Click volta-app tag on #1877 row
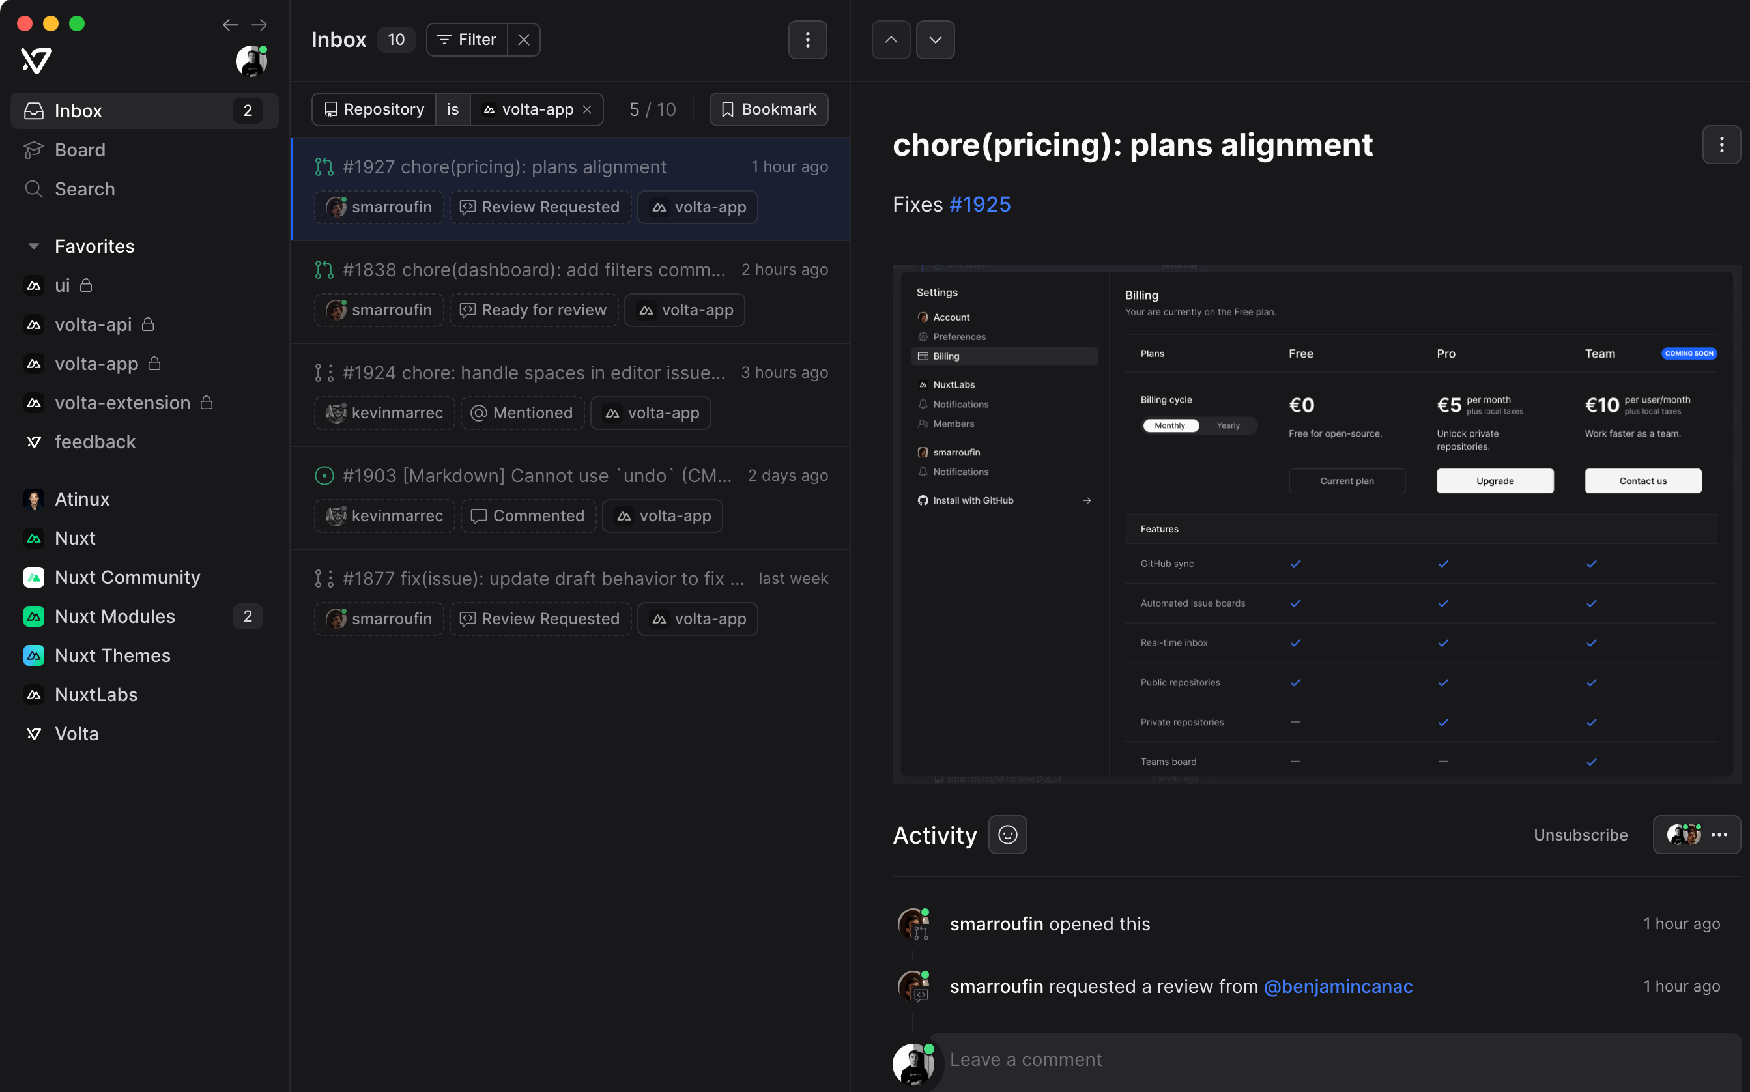The width and height of the screenshot is (1750, 1092). pyautogui.click(x=698, y=619)
